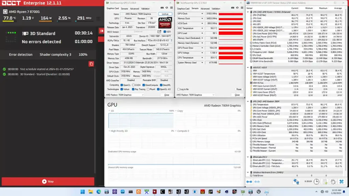The height and width of the screenshot is (196, 349).
Task: Click the BIOS export share icon in GPU-Z
Action: pos(159,31)
